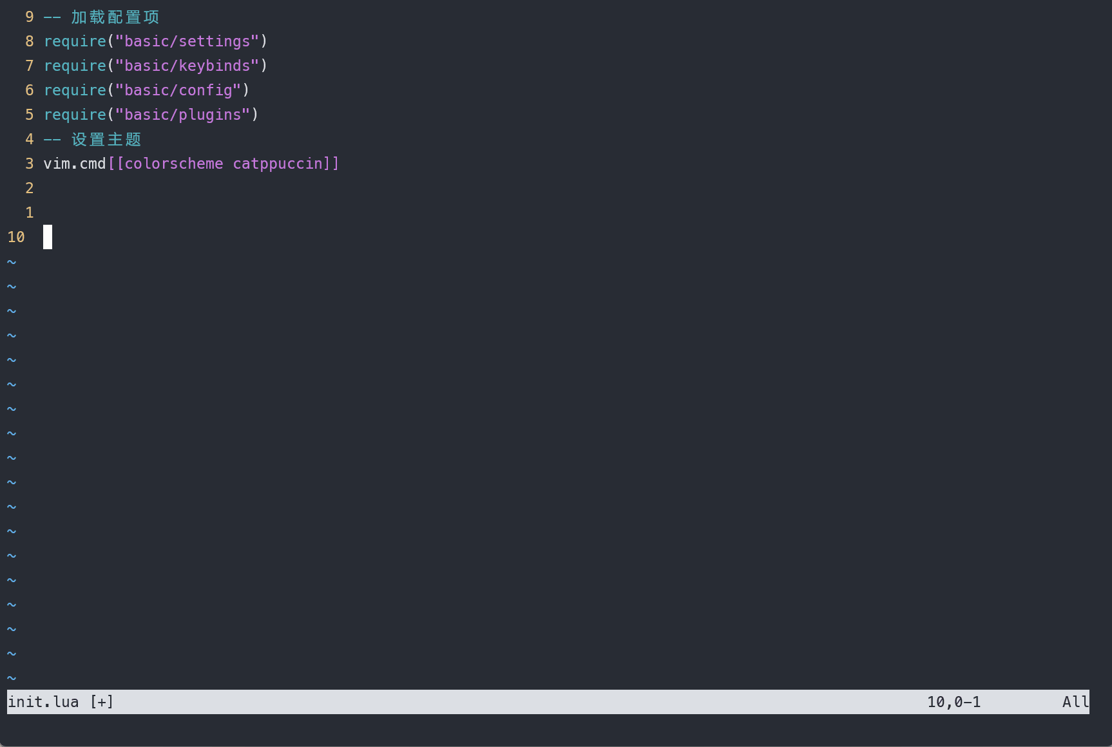Click the "basic/config" string
This screenshot has width=1112, height=747.
[178, 90]
